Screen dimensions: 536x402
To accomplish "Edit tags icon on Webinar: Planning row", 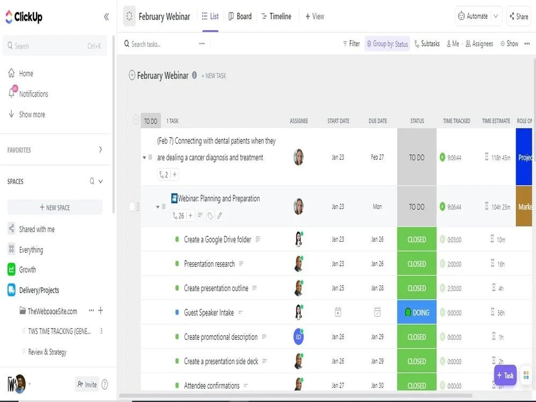I will click(x=210, y=215).
